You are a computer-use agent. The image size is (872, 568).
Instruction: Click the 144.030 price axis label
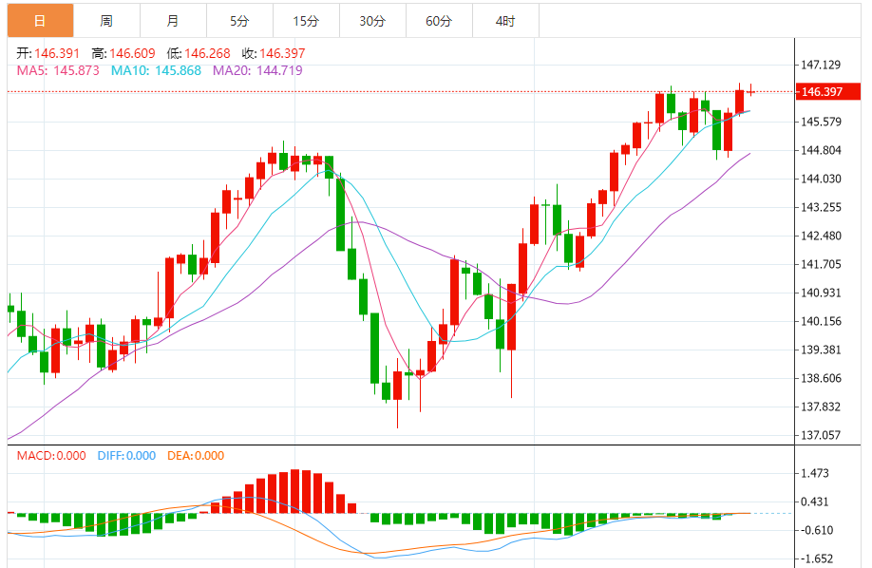[x=821, y=179]
